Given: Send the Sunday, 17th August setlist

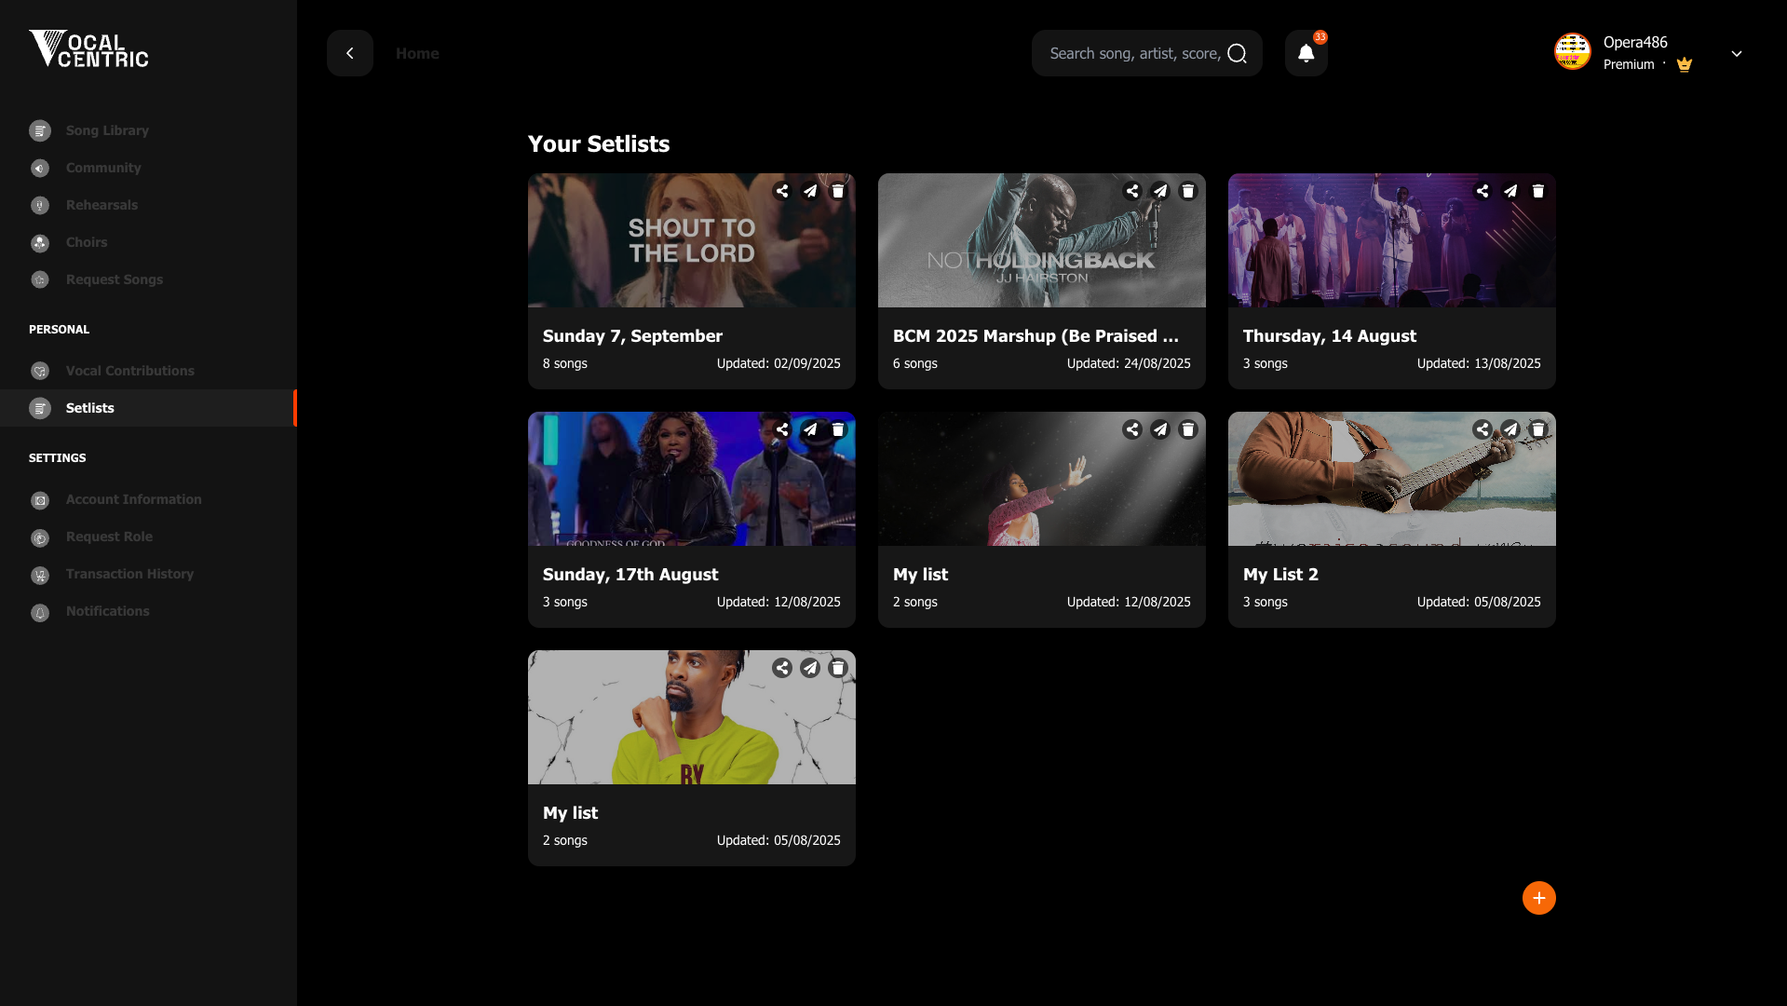Looking at the screenshot, I should (x=809, y=428).
